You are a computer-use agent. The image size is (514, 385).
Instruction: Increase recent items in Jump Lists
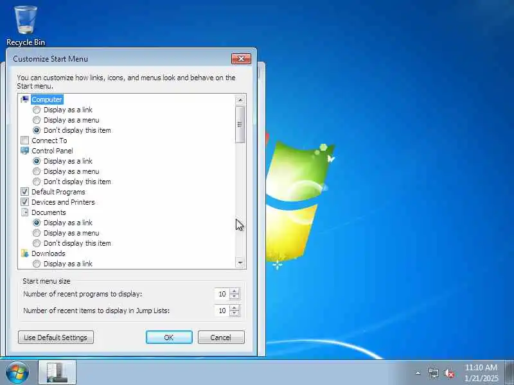coord(235,308)
